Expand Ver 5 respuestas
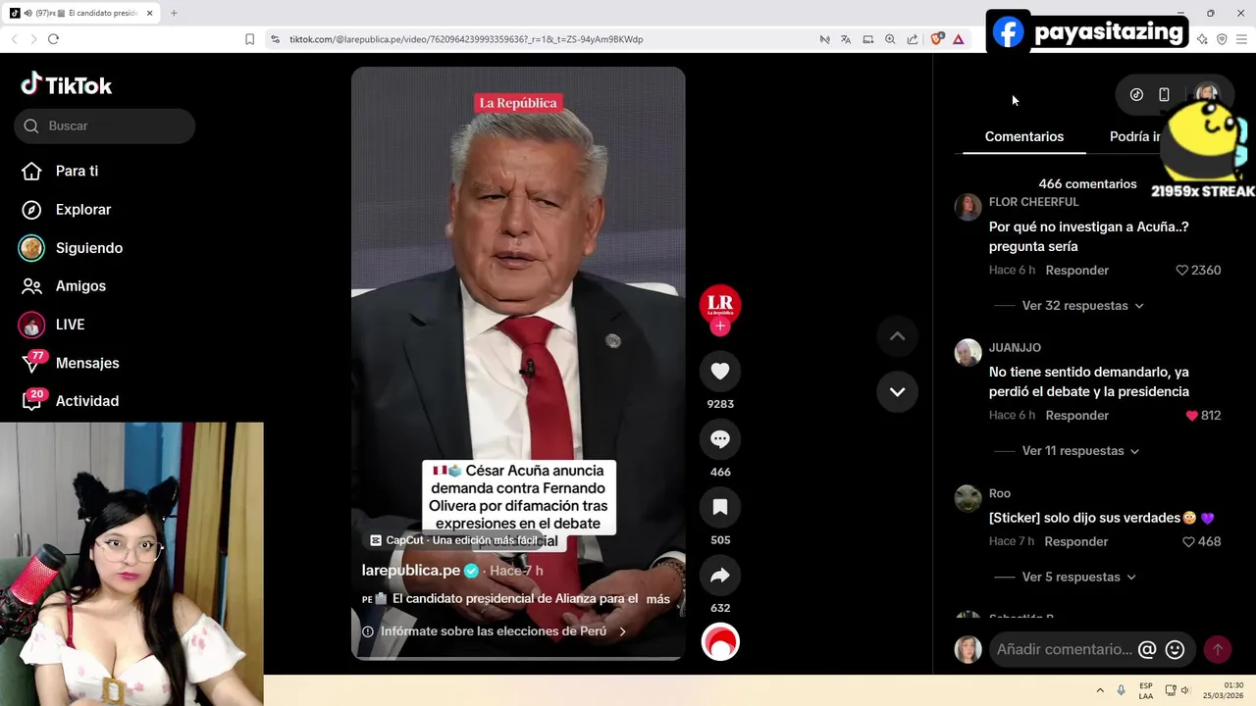1256x706 pixels. pyautogui.click(x=1079, y=578)
